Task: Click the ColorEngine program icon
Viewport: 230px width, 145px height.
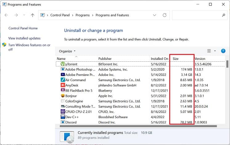Action: 63,101
